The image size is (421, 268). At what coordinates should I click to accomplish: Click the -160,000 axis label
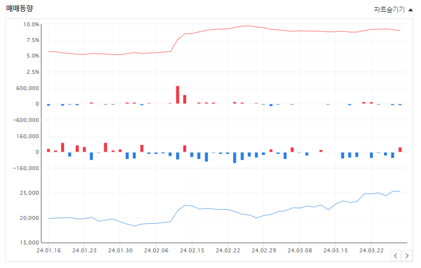tap(26, 168)
